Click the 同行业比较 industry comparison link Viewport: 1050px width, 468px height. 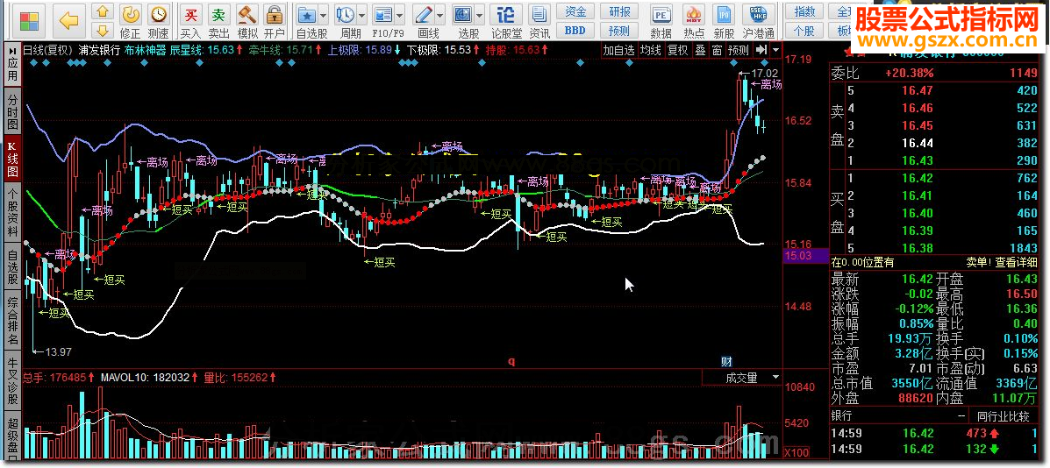(1003, 416)
